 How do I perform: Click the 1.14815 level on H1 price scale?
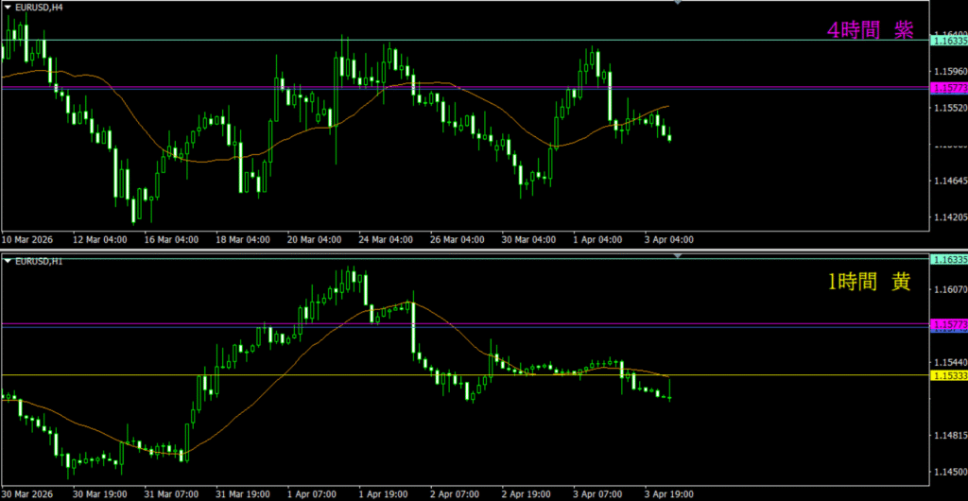pyautogui.click(x=948, y=435)
